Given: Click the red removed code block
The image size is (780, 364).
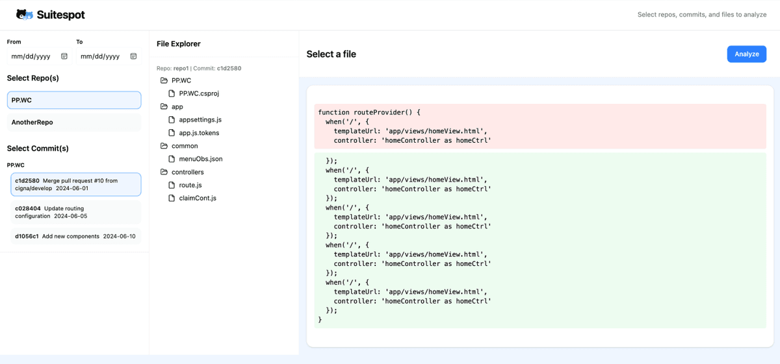Looking at the screenshot, I should pos(540,127).
